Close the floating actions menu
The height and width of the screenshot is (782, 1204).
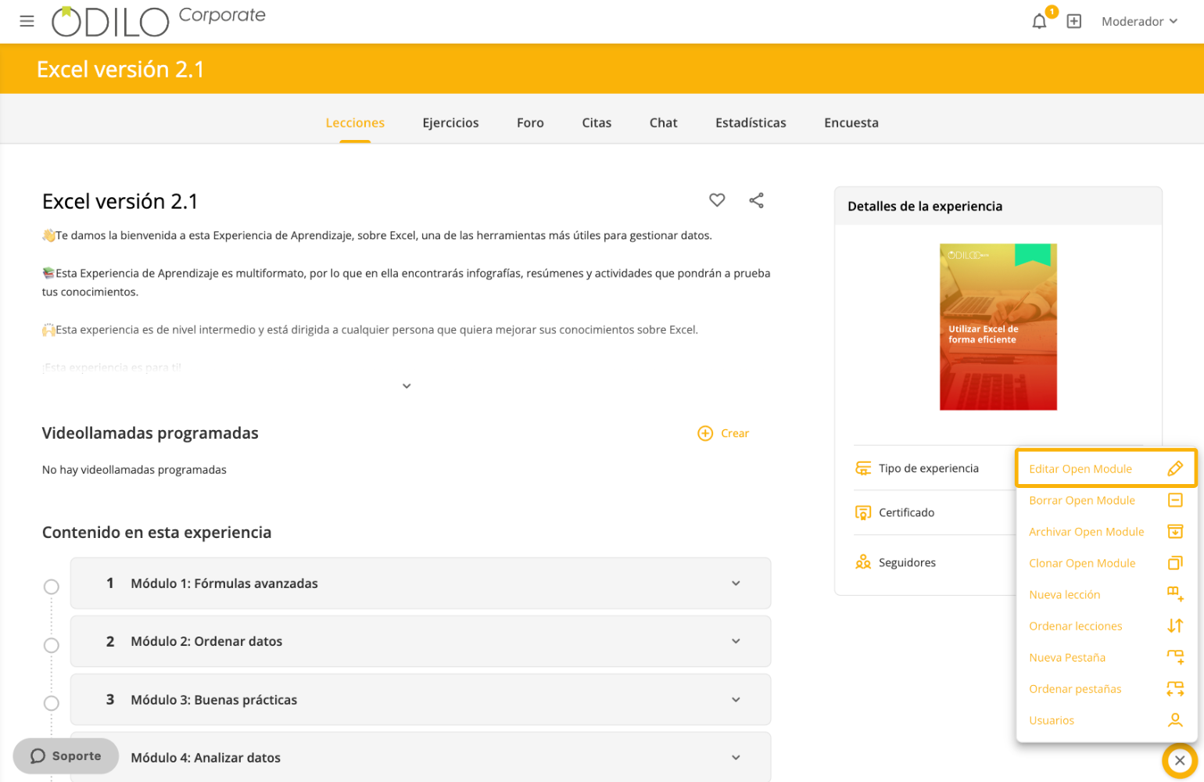[x=1180, y=760]
